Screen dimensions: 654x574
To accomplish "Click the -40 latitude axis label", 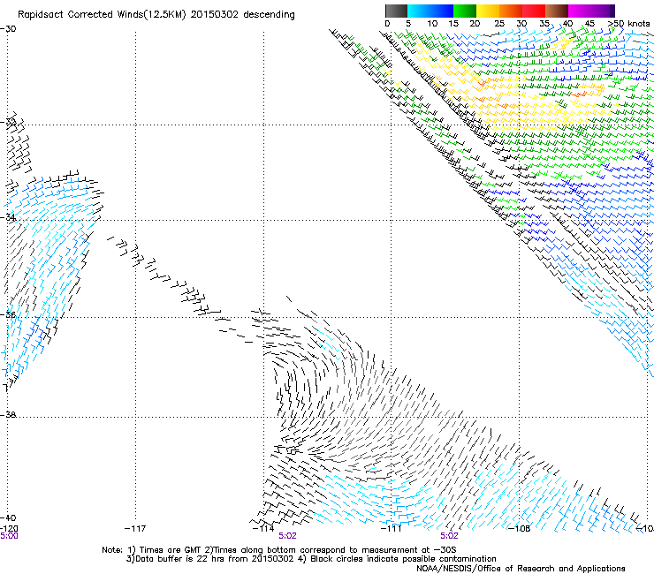I will pyautogui.click(x=8, y=517).
